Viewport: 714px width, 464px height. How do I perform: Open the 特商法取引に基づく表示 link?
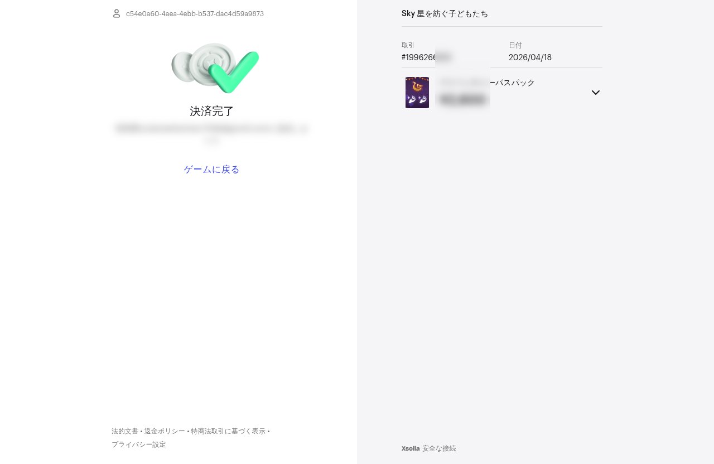coord(228,431)
